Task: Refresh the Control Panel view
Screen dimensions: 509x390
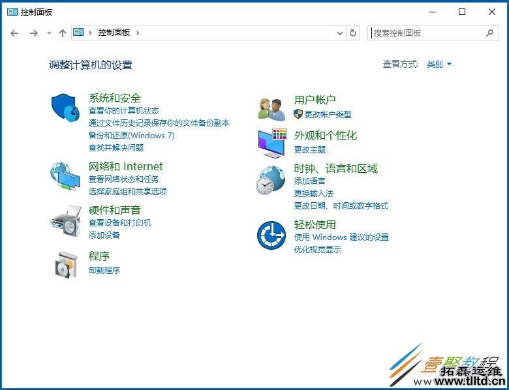Action: pos(353,33)
